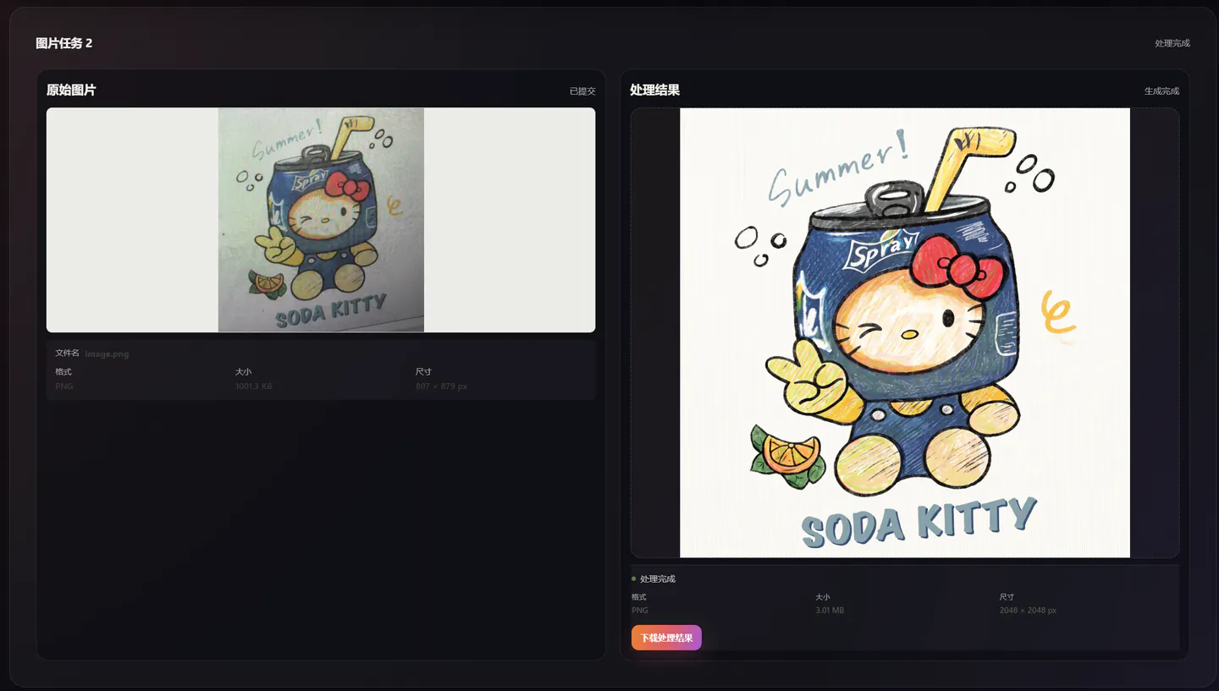The width and height of the screenshot is (1219, 691).
Task: Open the processed Soda Kitty result image
Action: click(905, 332)
